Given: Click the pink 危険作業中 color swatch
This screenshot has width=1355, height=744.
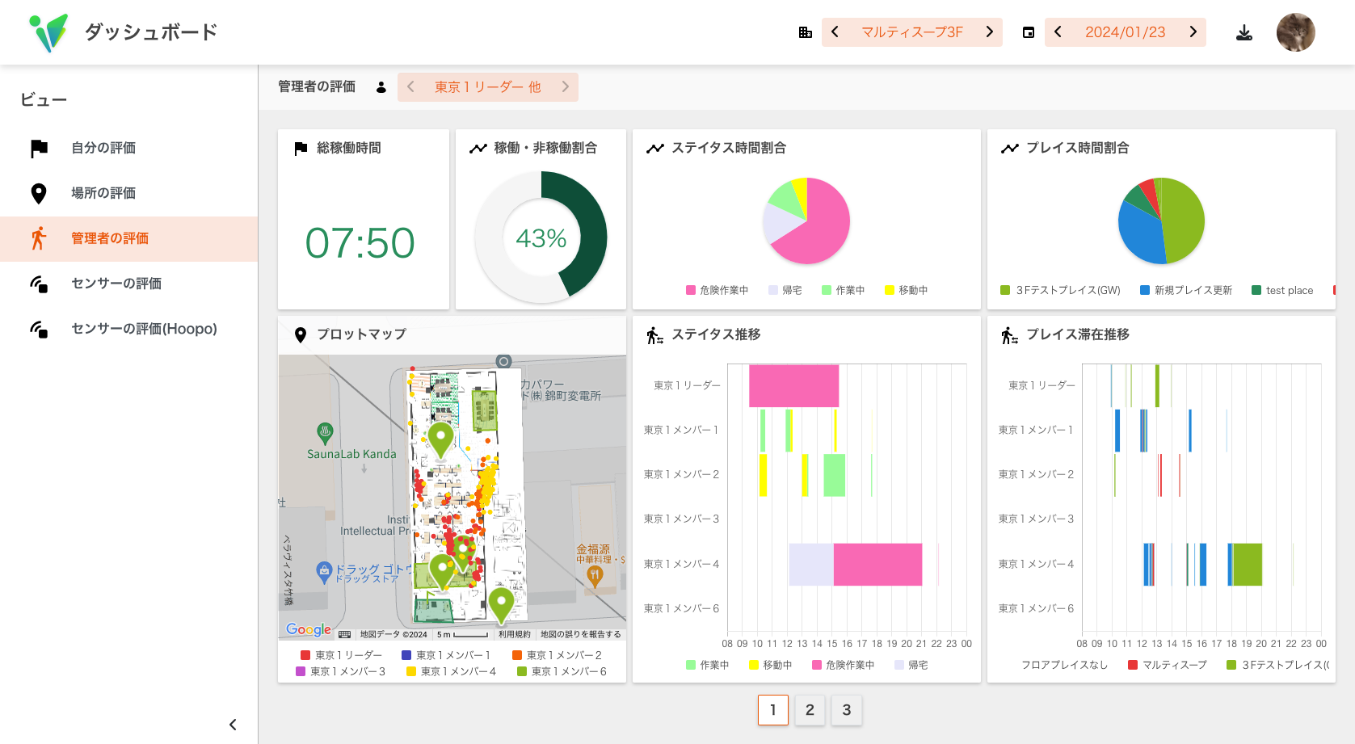Looking at the screenshot, I should point(689,289).
